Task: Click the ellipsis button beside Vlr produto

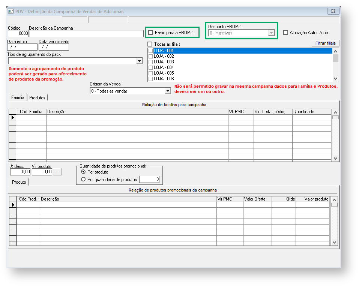Action: (x=57, y=172)
